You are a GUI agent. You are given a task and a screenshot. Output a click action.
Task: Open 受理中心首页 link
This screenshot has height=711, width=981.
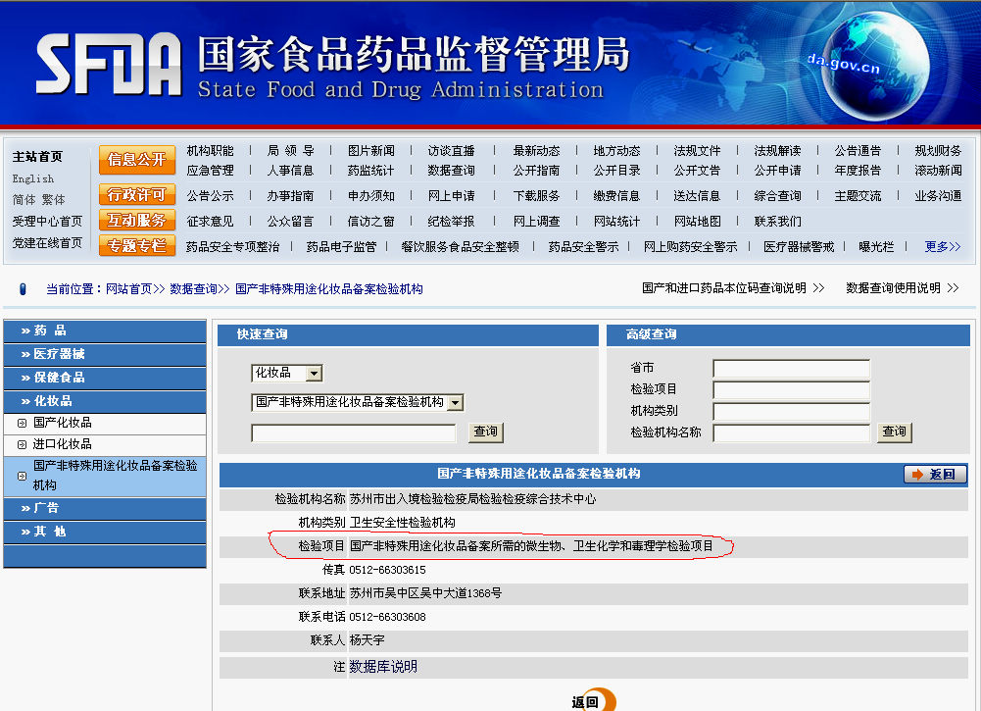(48, 221)
